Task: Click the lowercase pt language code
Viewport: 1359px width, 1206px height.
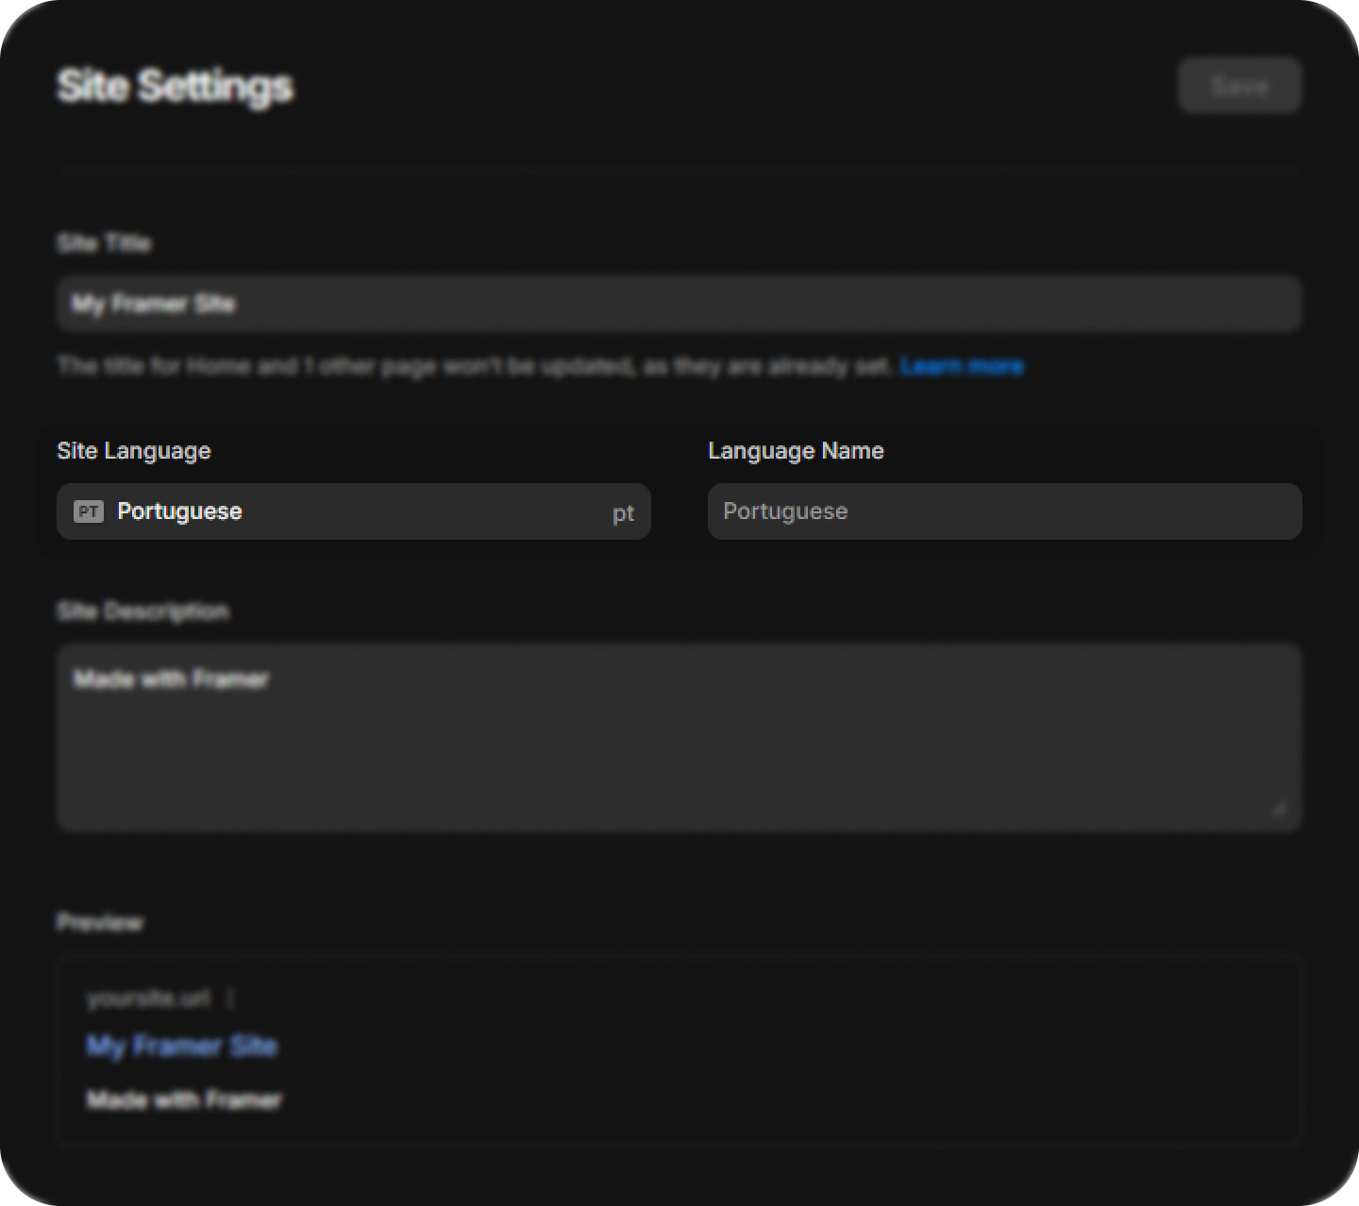Action: pyautogui.click(x=623, y=513)
